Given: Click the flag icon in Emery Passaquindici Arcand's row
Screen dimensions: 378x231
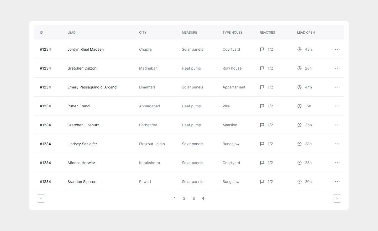Looking at the screenshot, I should (x=262, y=87).
